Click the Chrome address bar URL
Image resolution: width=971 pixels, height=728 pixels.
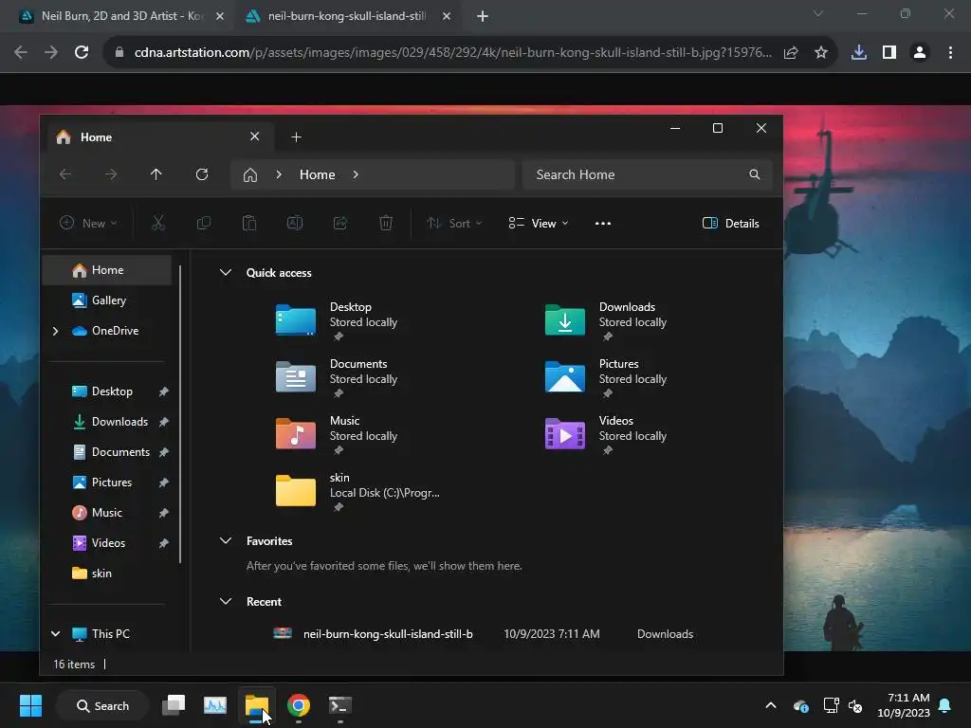point(452,53)
